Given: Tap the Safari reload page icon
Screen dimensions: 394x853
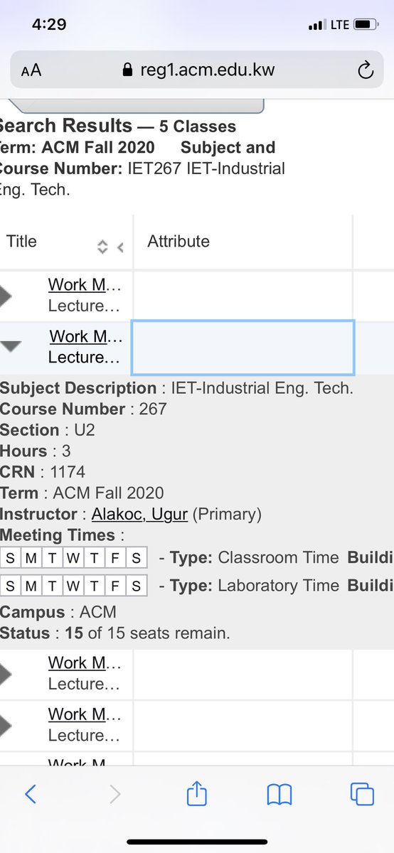Looking at the screenshot, I should pyautogui.click(x=365, y=70).
